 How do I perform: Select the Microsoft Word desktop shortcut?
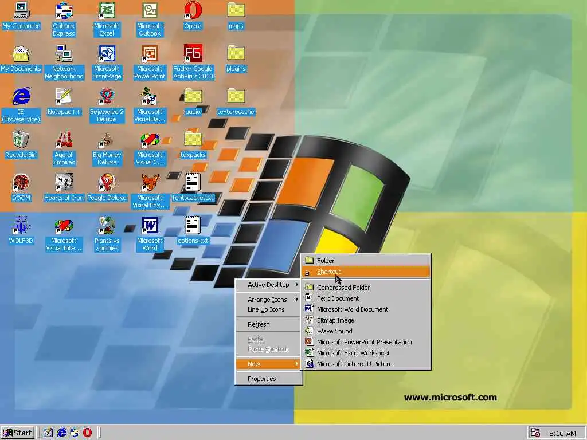click(x=150, y=234)
